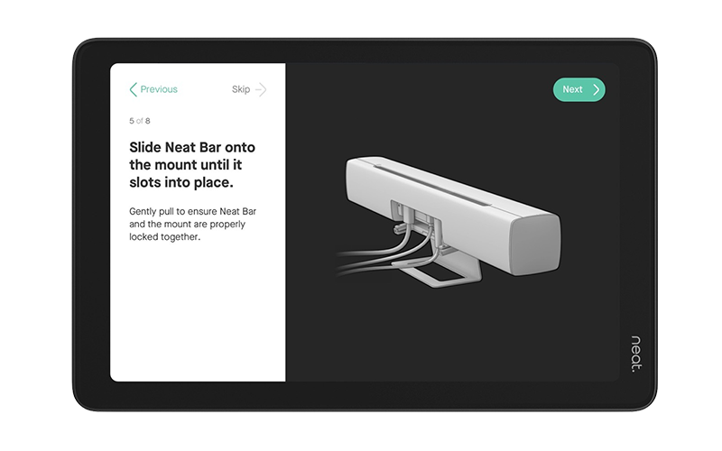Click the chevron inside the Next button

pyautogui.click(x=596, y=89)
